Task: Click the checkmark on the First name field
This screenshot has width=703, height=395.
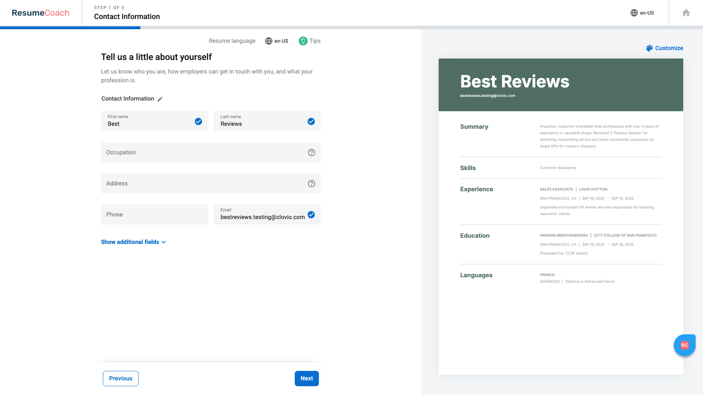Action: click(198, 121)
